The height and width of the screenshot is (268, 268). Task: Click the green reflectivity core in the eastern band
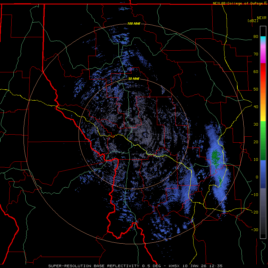[x=215, y=156]
